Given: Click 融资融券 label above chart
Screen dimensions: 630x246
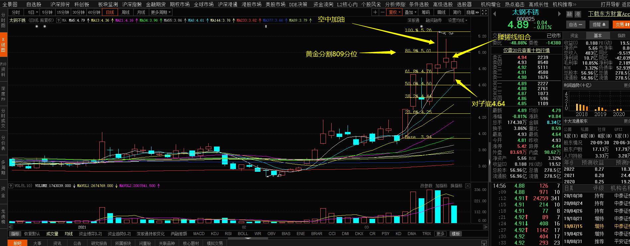Looking at the screenshot, I should pyautogui.click(x=434, y=21).
